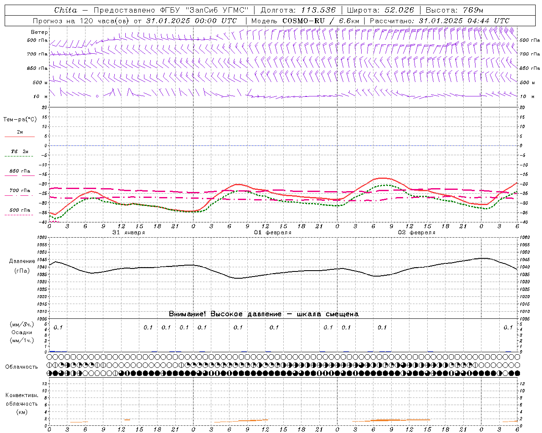542x433 pixels.
Task: Click the model name "COSMO-RU / 6.6км"
Action: [321, 21]
